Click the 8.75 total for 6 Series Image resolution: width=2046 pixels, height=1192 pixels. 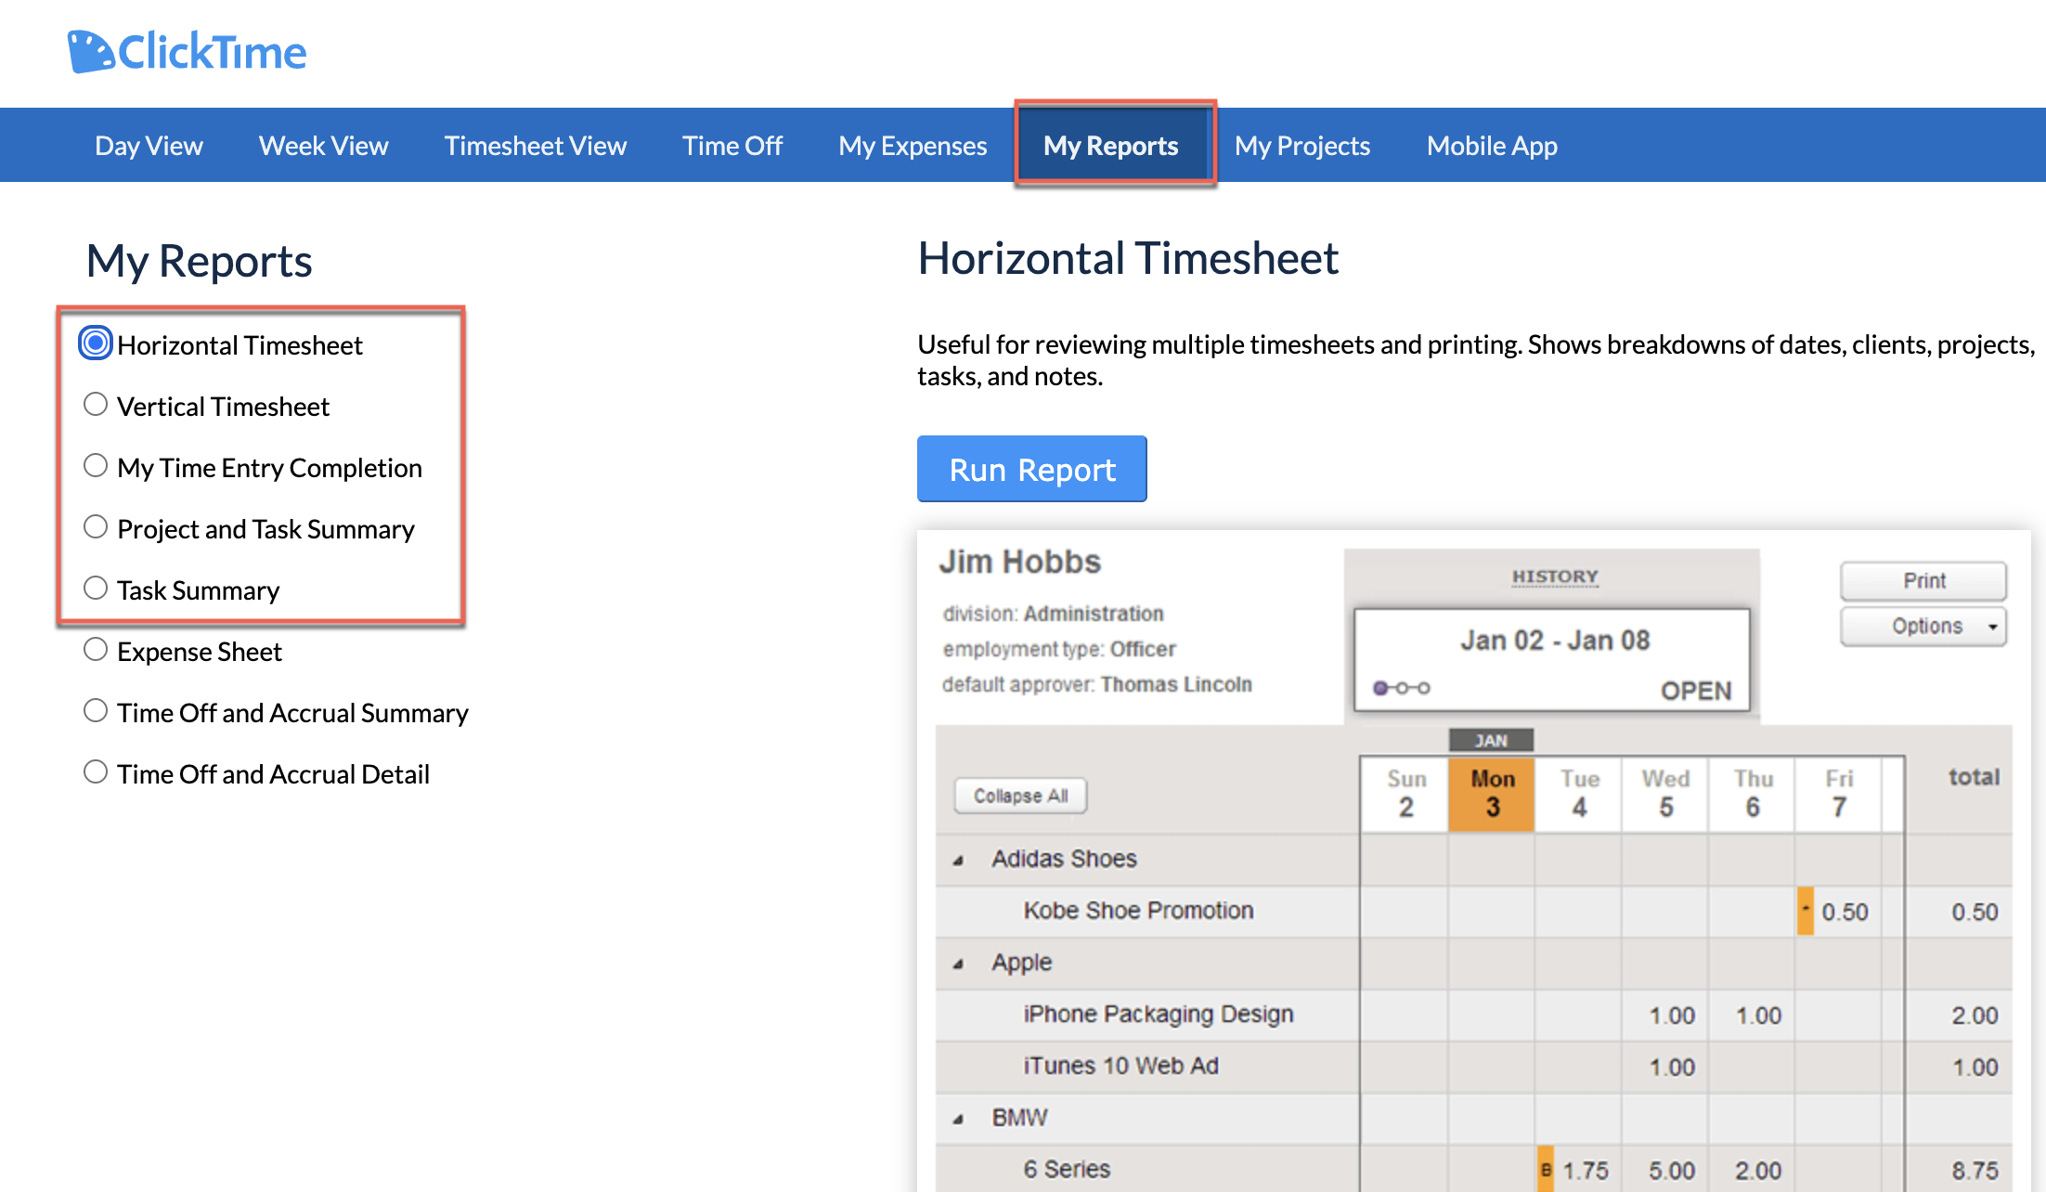[1975, 1170]
